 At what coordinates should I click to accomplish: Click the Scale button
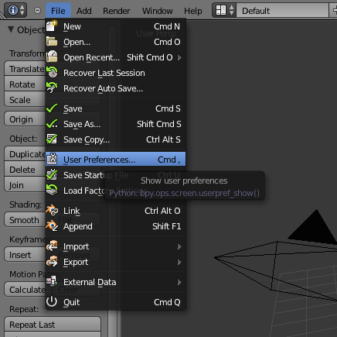tap(25, 100)
